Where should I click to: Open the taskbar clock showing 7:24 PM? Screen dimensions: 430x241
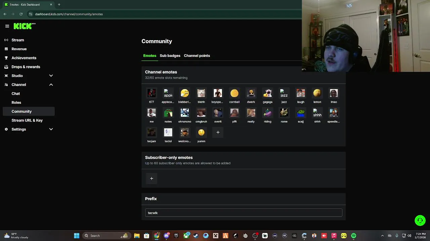coord(421,236)
